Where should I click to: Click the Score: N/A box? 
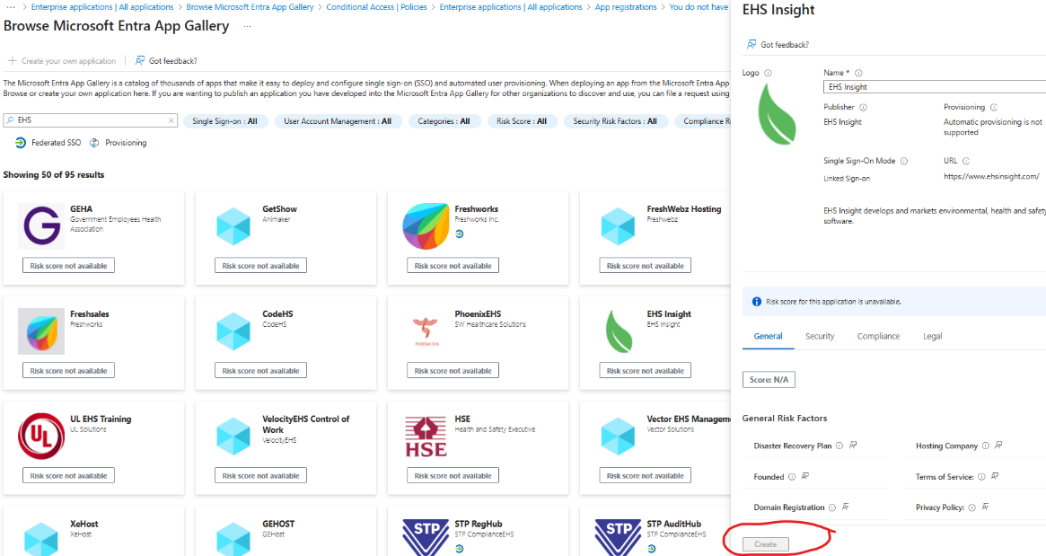(x=769, y=380)
